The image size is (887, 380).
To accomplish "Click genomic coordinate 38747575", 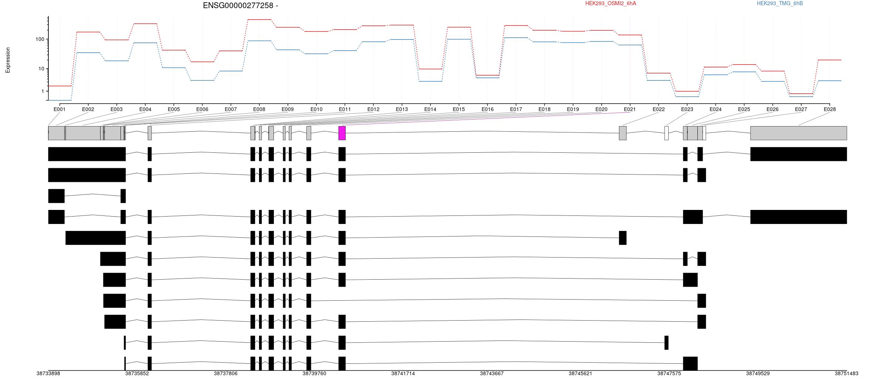I will point(669,373).
